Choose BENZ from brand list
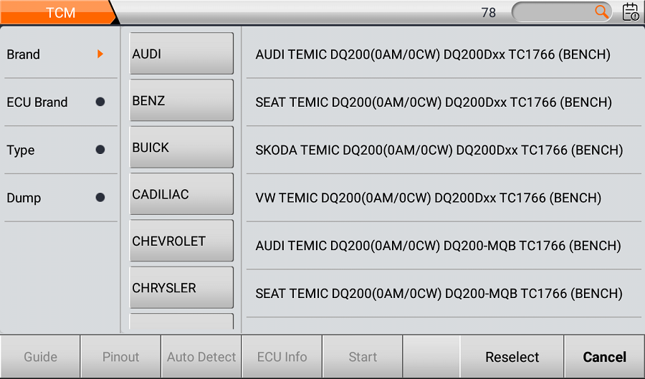645x379 pixels. click(x=181, y=100)
